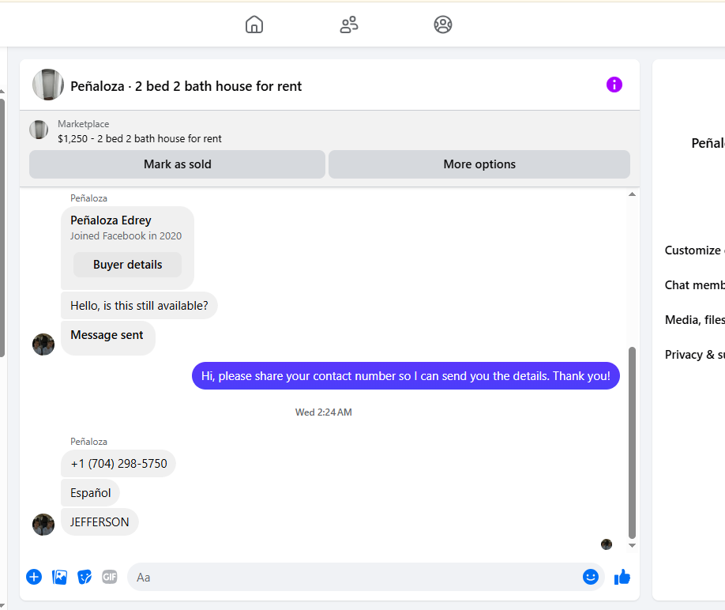Screen dimensions: 725x610
Task: Open the $1,250 listing title link
Action: (140, 138)
